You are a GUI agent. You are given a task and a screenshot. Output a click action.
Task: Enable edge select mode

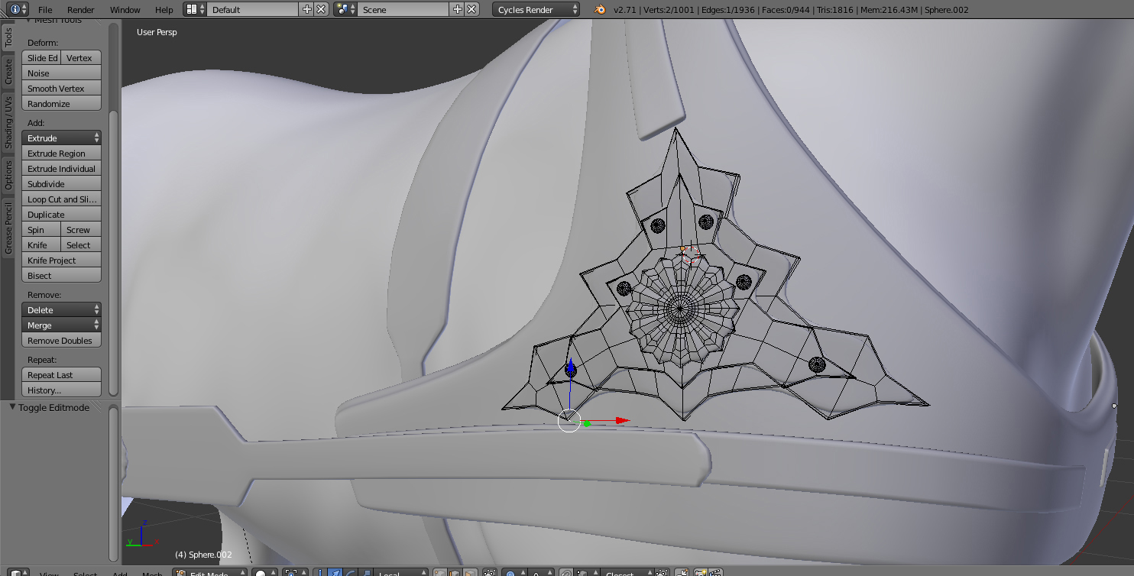coord(454,572)
